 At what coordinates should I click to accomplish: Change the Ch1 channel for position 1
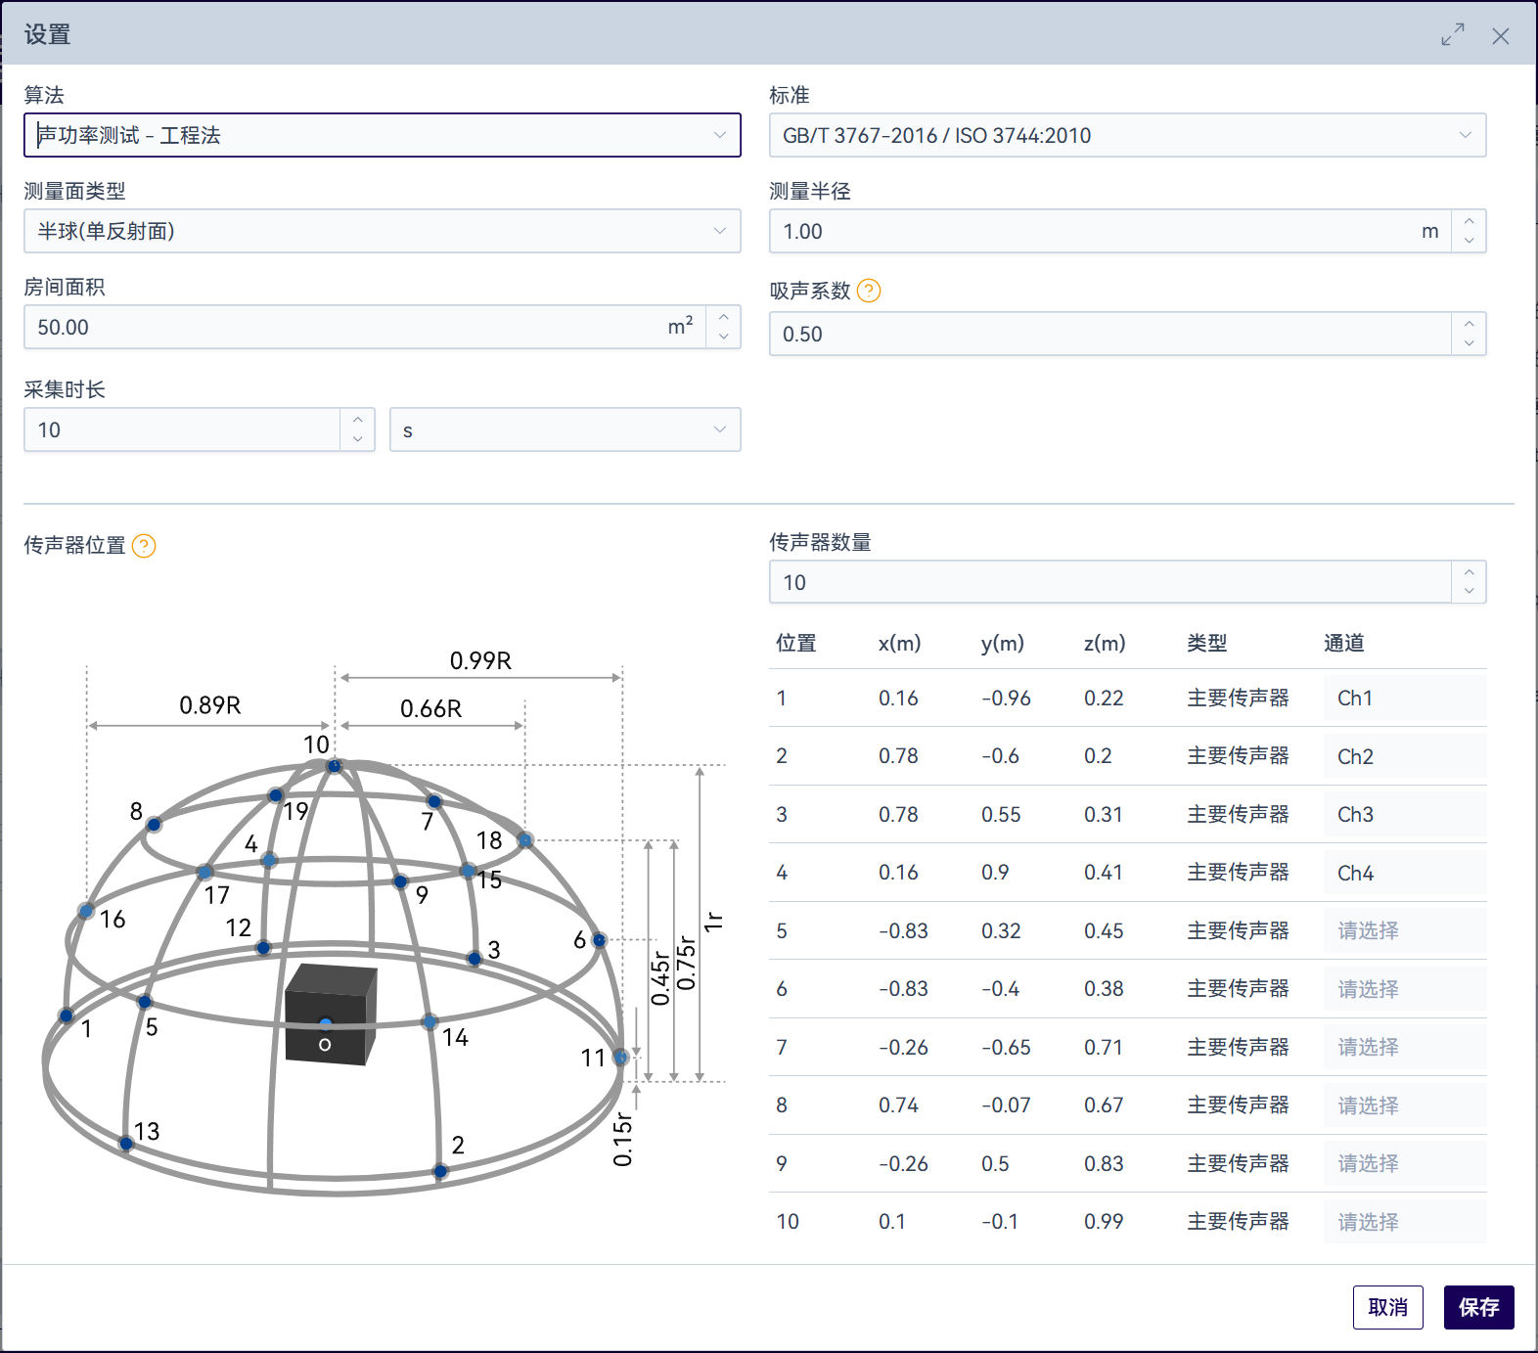click(x=1404, y=699)
